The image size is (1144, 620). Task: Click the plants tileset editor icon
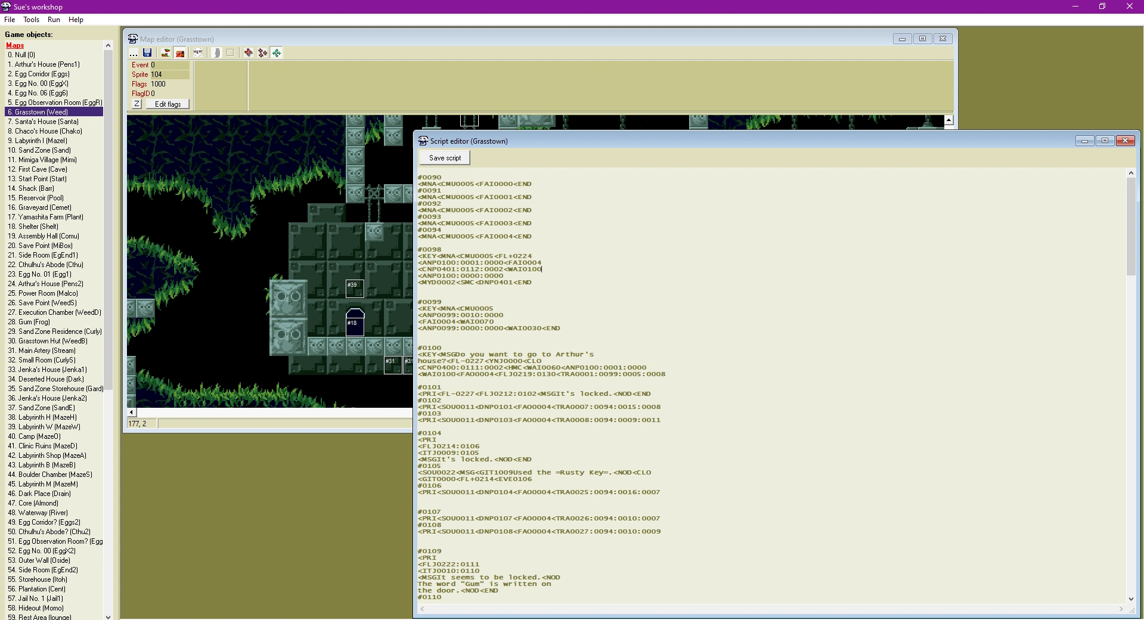tap(166, 52)
